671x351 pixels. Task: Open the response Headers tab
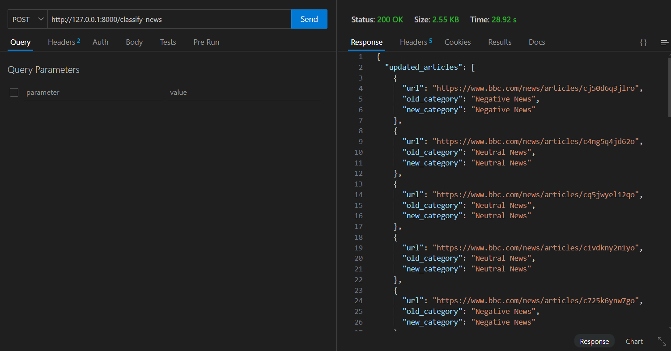pos(416,42)
